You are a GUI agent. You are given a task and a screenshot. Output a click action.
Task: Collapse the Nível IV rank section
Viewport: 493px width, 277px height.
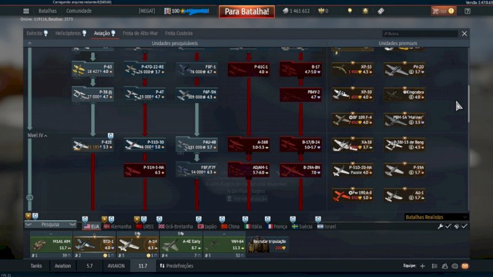[x=38, y=135]
